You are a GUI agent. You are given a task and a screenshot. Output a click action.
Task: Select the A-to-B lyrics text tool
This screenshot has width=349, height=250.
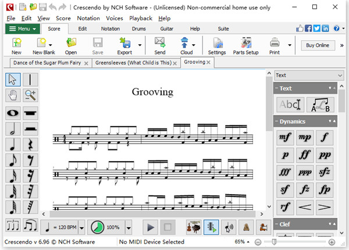coord(320,105)
